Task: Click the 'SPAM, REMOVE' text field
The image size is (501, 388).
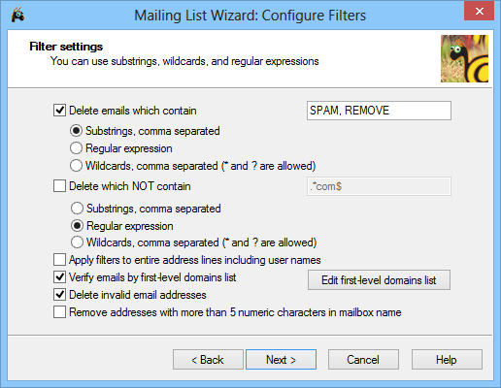Action: point(379,111)
